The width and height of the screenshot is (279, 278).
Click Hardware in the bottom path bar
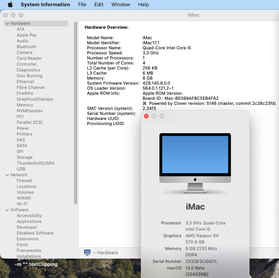click(x=107, y=252)
